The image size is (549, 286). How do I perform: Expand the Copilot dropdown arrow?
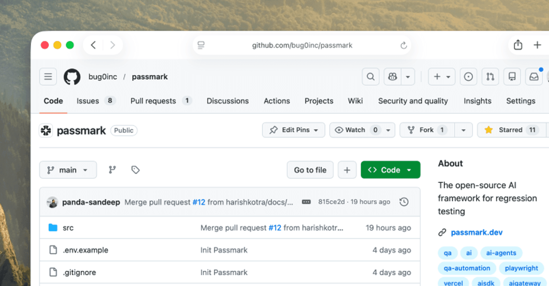(x=408, y=77)
